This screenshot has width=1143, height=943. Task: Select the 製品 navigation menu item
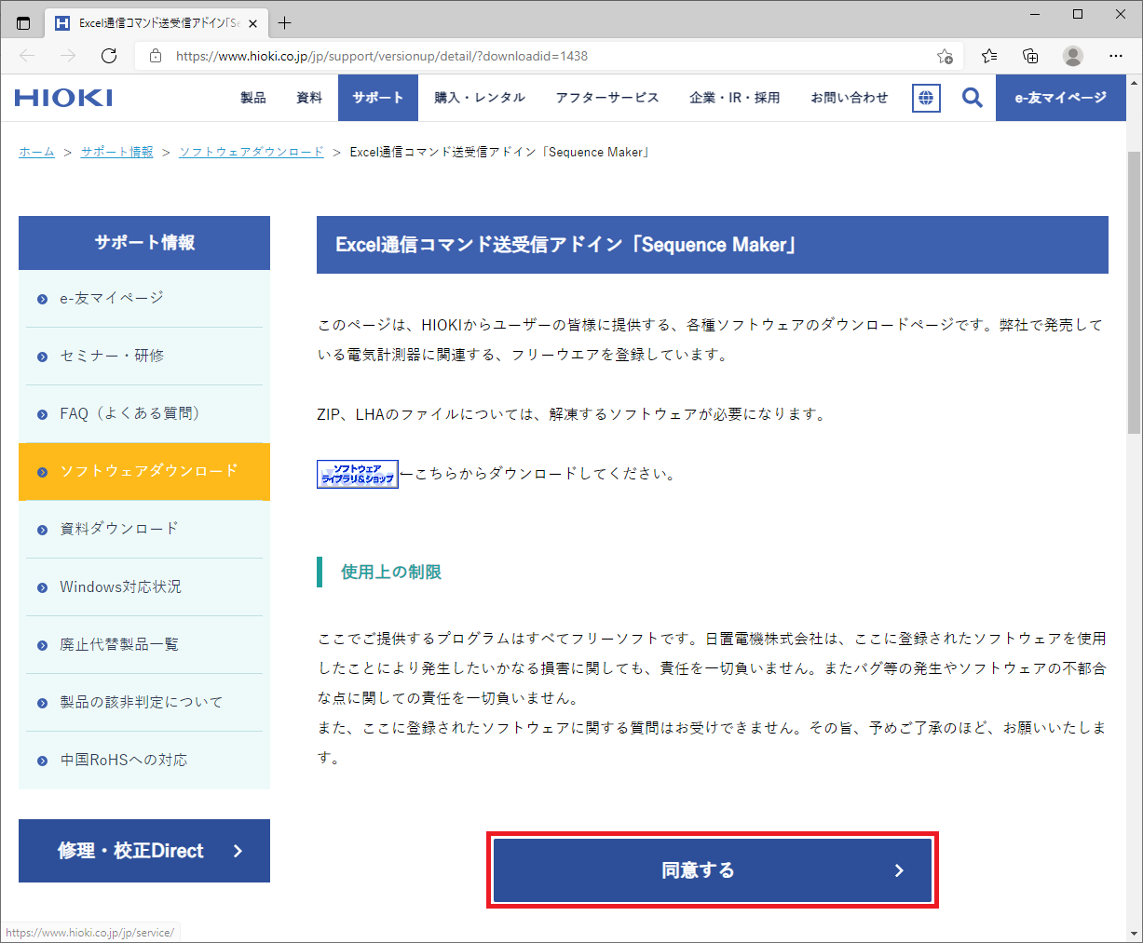pos(252,97)
